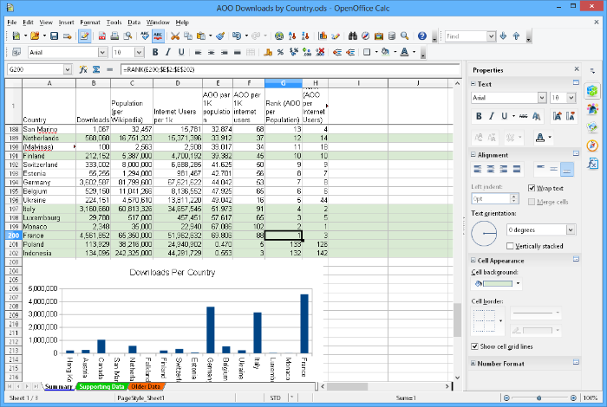The height and width of the screenshot is (407, 607).
Task: Expand the toolbar font size dropdown
Action: coord(140,52)
